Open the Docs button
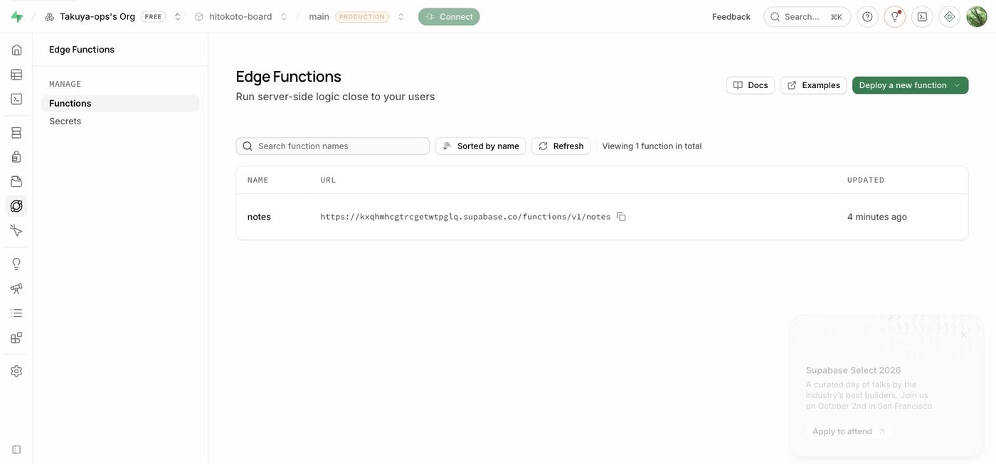This screenshot has width=996, height=464. click(751, 85)
